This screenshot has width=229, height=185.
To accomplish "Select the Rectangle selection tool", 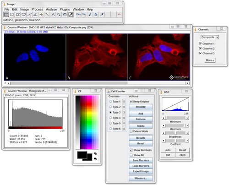I will (x=6, y=15).
